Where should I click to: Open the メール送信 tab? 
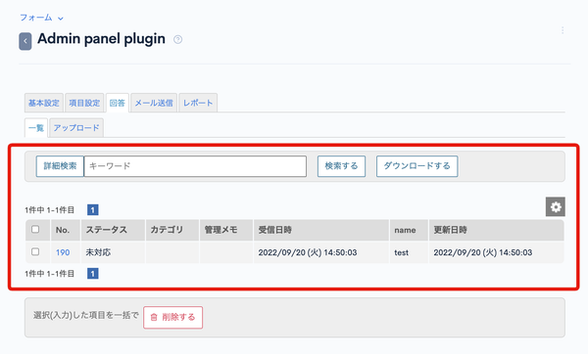pyautogui.click(x=154, y=103)
